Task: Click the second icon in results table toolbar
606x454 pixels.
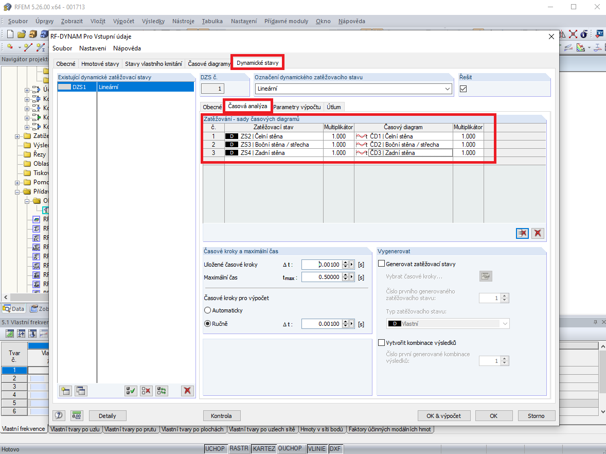Action: pos(21,334)
